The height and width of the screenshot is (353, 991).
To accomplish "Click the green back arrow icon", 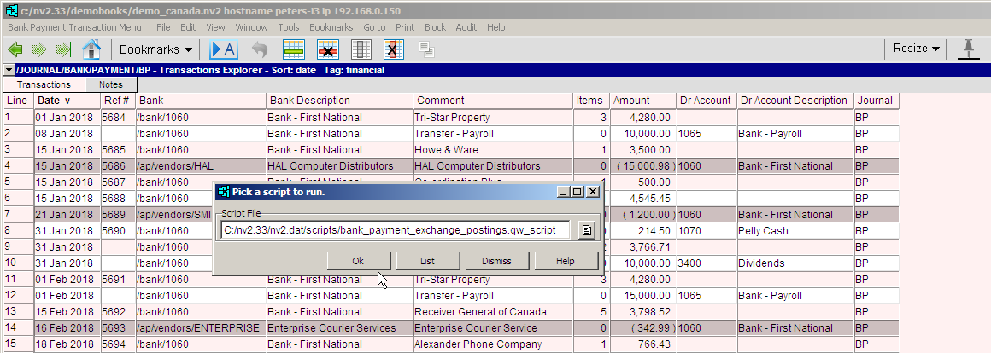I will (15, 49).
